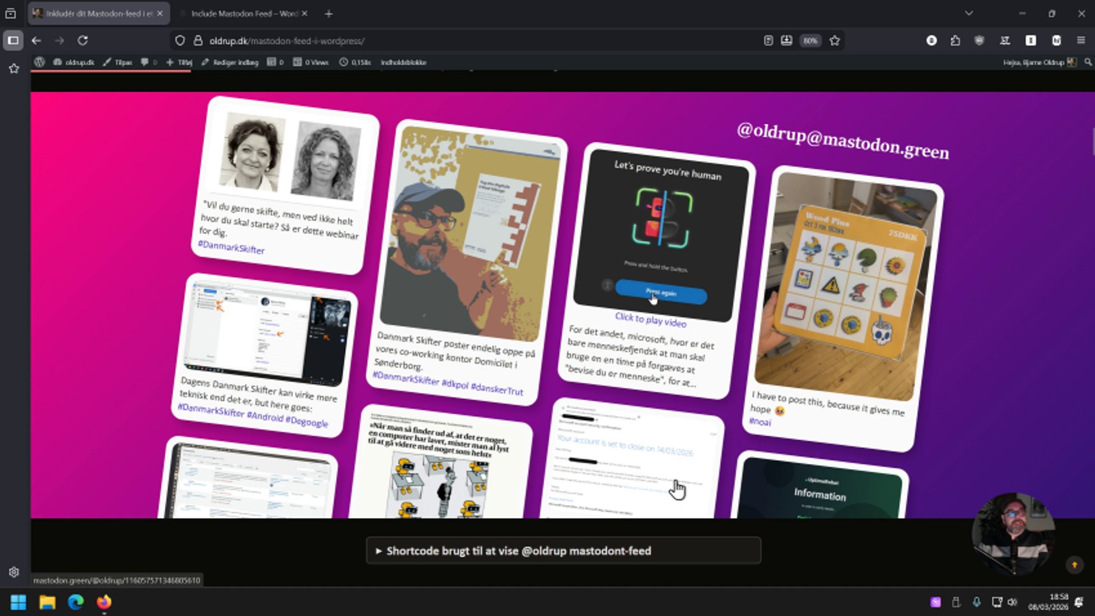Open Microsoft Edge from the taskbar
The image size is (1095, 616).
click(x=76, y=602)
